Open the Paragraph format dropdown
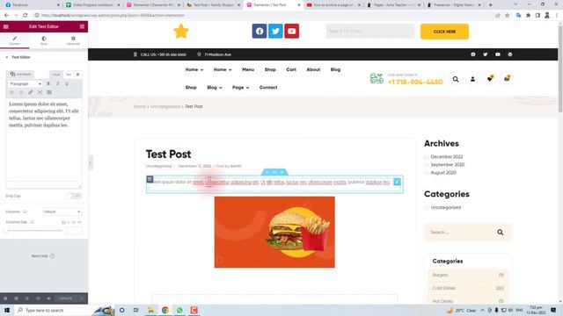563x316 pixels. pos(26,83)
